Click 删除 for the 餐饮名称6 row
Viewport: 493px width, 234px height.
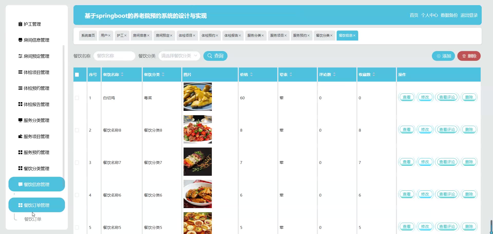pyautogui.click(x=469, y=194)
